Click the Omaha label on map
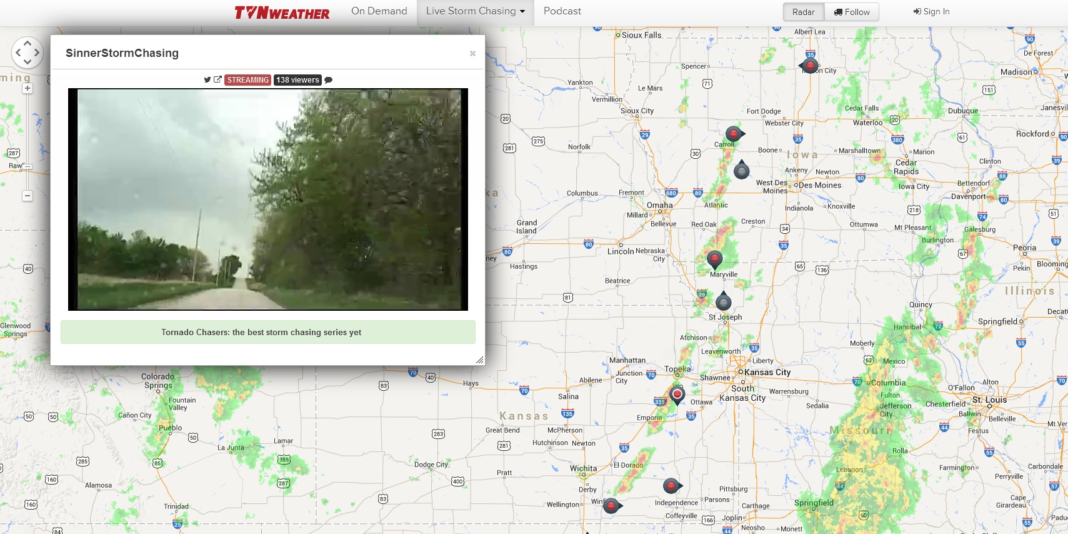This screenshot has height=534, width=1068. pos(660,205)
